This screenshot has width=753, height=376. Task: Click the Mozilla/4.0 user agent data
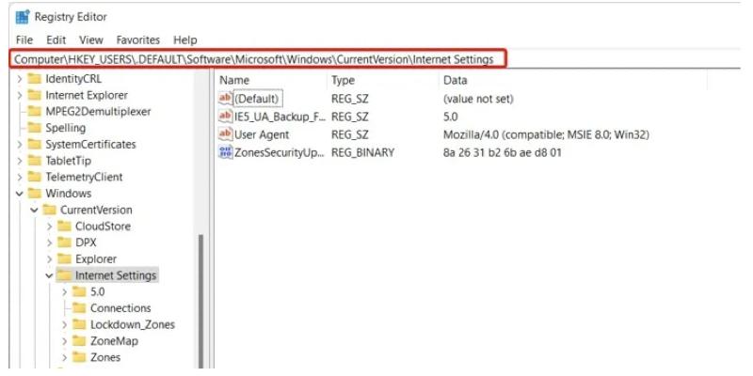[547, 134]
